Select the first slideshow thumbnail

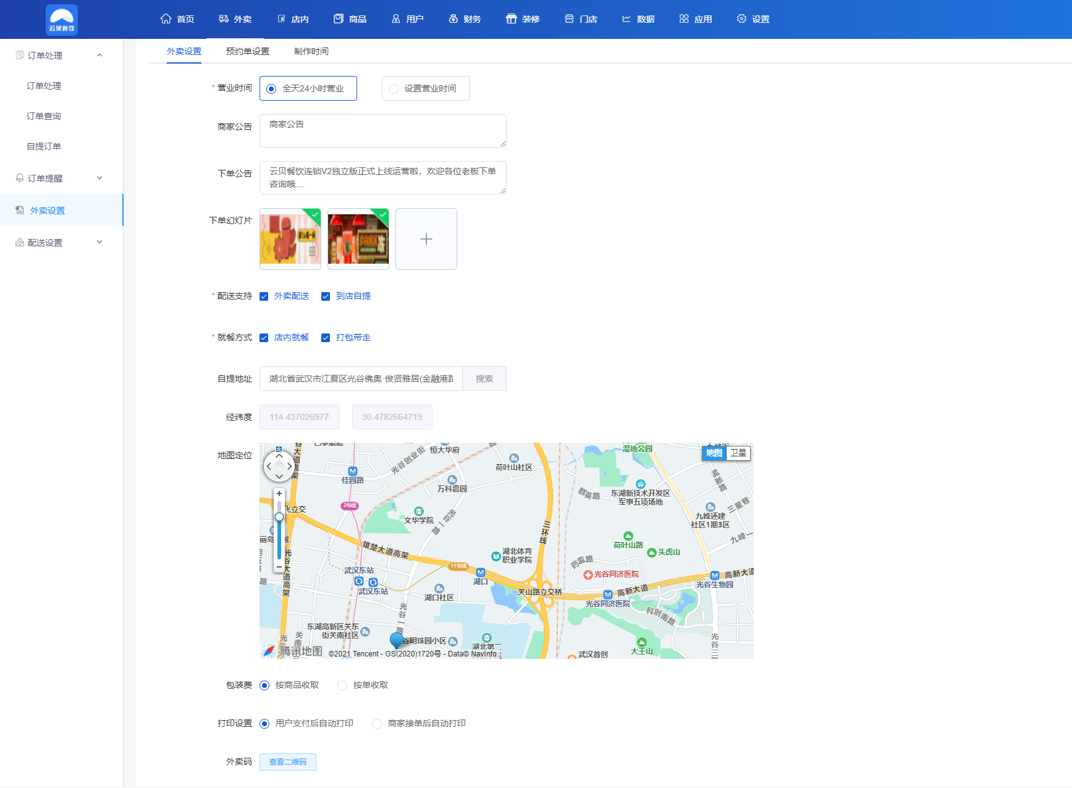point(290,239)
